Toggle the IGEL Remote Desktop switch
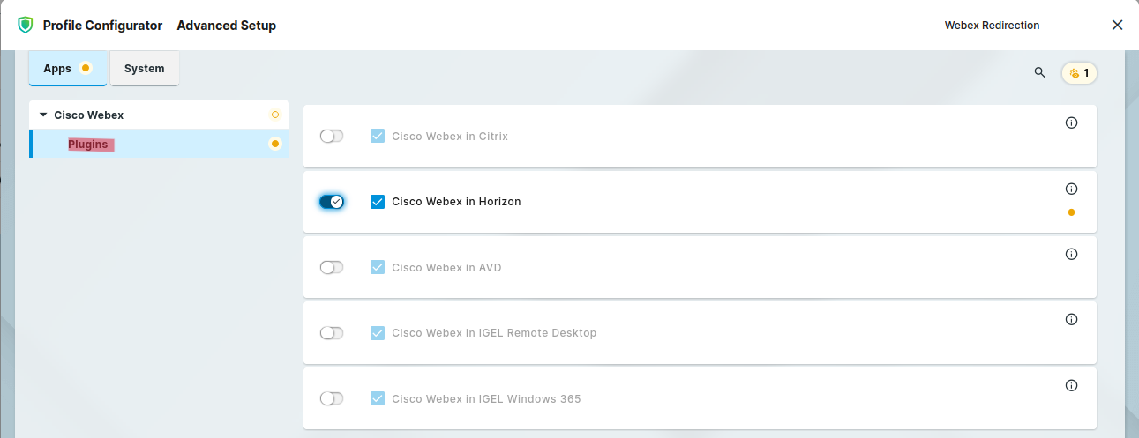Image resolution: width=1139 pixels, height=438 pixels. click(332, 333)
